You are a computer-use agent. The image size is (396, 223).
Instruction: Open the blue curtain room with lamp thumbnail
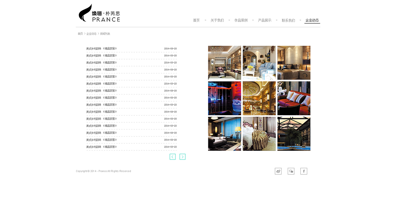coord(225,134)
